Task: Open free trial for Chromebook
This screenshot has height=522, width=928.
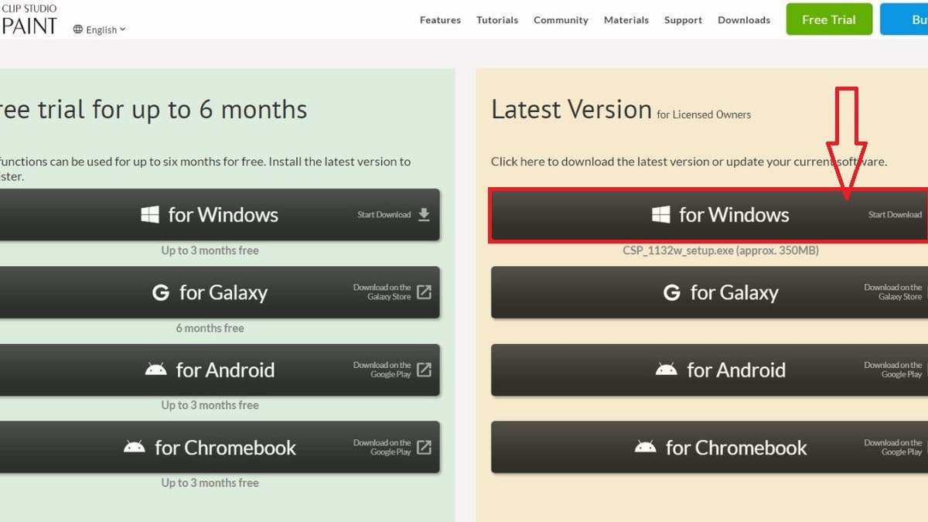Action: point(220,447)
